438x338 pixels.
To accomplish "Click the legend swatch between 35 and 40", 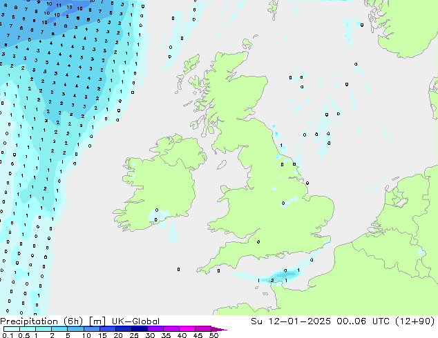I will click(171, 329).
